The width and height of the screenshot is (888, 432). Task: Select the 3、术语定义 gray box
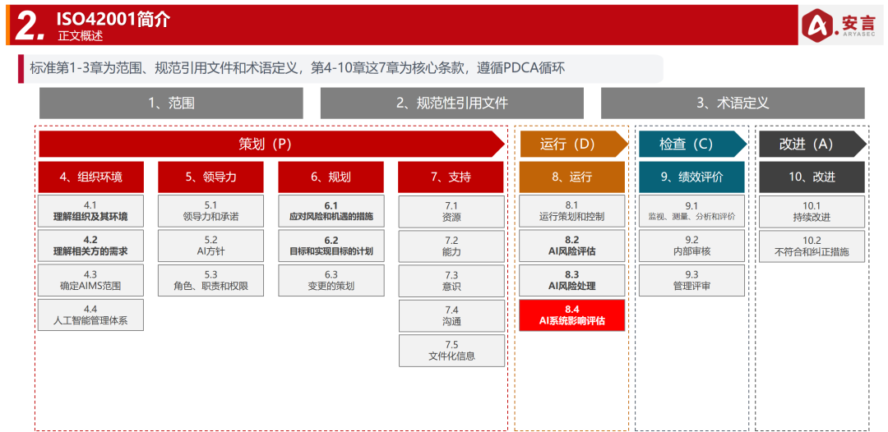click(x=733, y=103)
